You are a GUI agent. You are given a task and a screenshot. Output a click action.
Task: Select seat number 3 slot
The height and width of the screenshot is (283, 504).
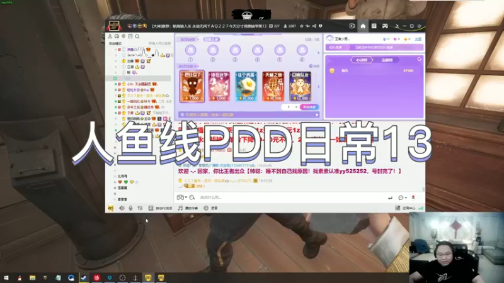click(x=235, y=50)
